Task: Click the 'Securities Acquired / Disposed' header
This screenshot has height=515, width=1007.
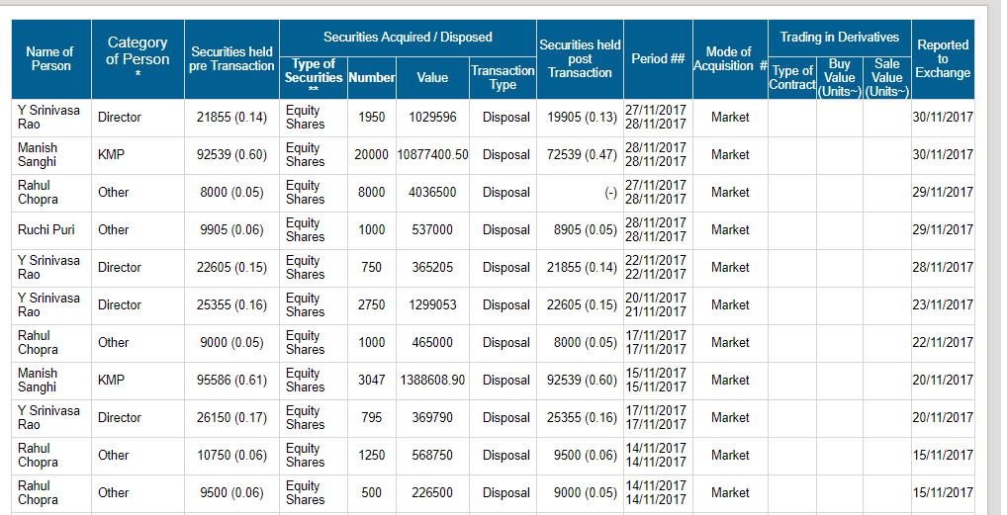Action: 408,38
